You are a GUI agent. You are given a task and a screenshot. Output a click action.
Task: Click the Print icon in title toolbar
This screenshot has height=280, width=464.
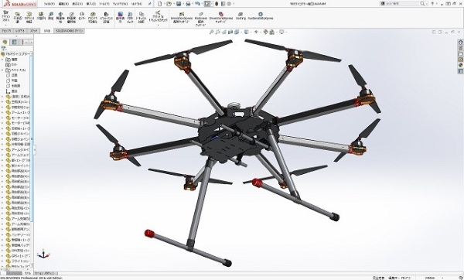click(188, 4)
